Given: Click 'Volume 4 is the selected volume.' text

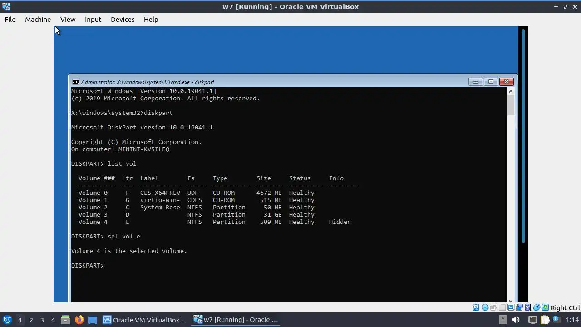Looking at the screenshot, I should tap(129, 251).
